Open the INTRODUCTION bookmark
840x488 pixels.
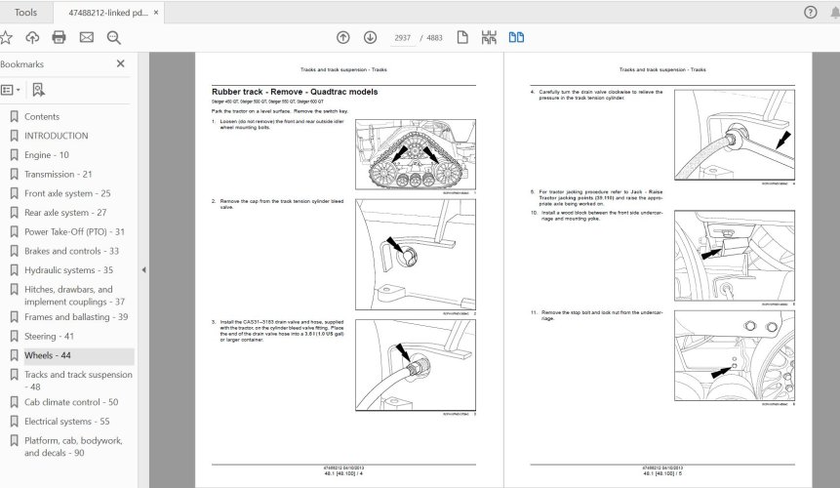click(57, 136)
